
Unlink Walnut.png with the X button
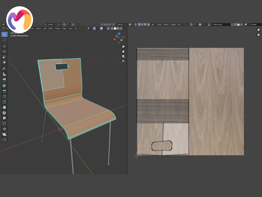pos(241,24)
